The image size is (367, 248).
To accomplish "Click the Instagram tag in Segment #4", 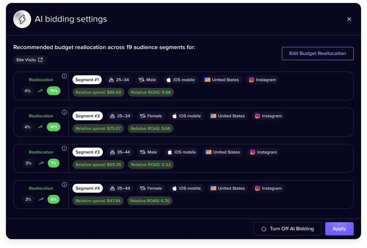I will coord(268,189).
